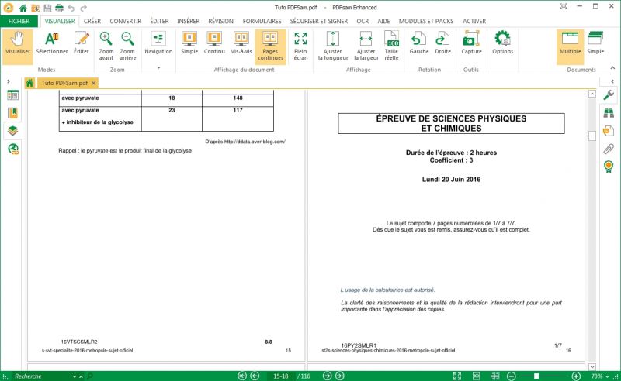Go to first page button
Image resolution: width=621 pixels, height=381 pixels.
pos(242,376)
